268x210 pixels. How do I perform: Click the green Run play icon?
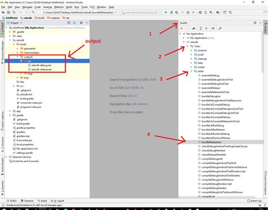point(166,12)
